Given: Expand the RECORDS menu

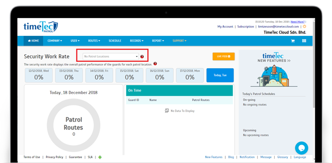Looking at the screenshot, I should pos(137,41).
